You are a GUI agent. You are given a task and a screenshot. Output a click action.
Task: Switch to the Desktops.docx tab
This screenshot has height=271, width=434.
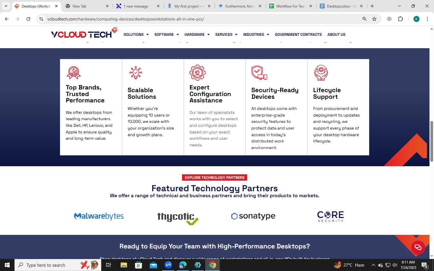(x=341, y=6)
